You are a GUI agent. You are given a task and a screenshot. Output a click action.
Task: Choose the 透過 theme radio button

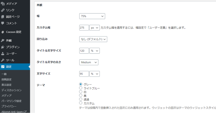coord(81,100)
